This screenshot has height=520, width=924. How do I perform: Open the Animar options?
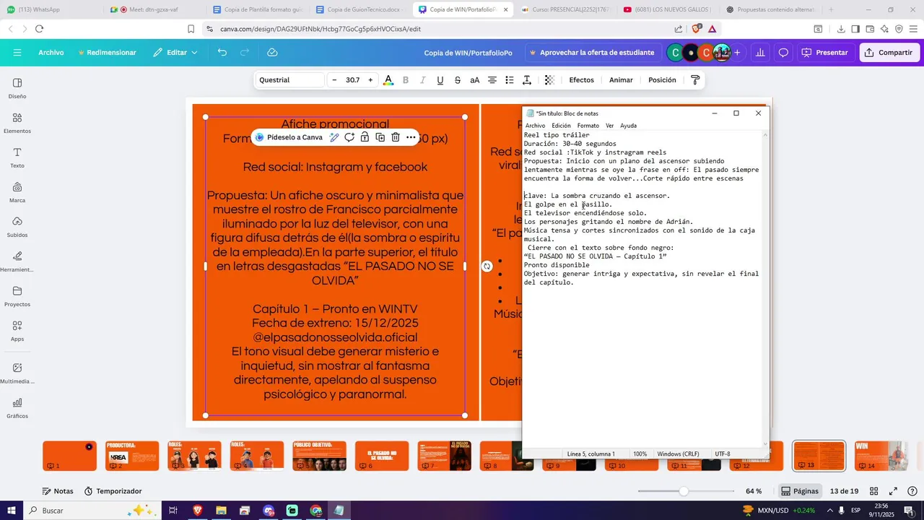(x=621, y=80)
